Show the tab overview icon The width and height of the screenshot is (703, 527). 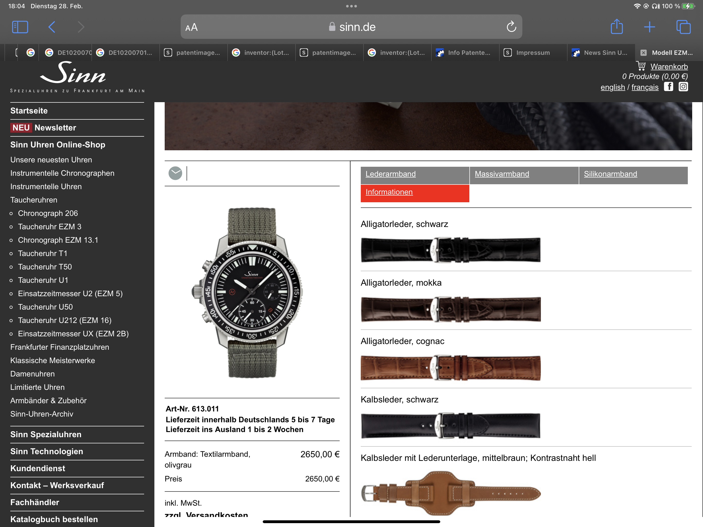click(x=683, y=27)
